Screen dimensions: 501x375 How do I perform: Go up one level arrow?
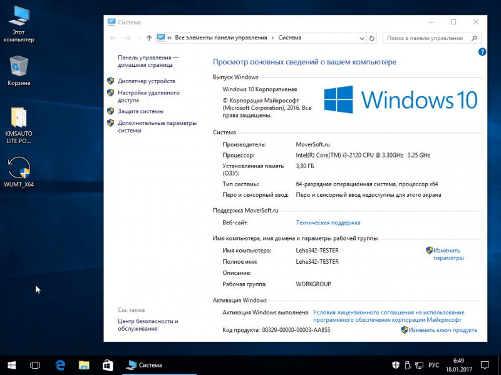coord(149,38)
